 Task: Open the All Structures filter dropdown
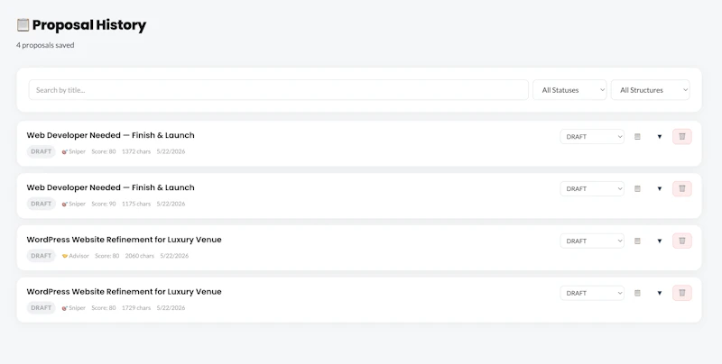point(650,90)
